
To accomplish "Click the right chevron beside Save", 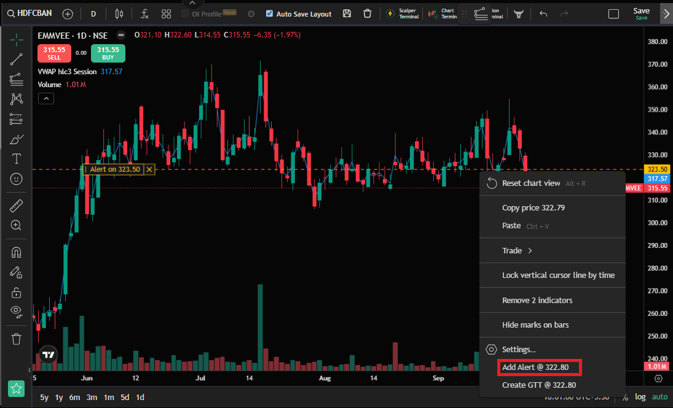I will click(x=666, y=14).
